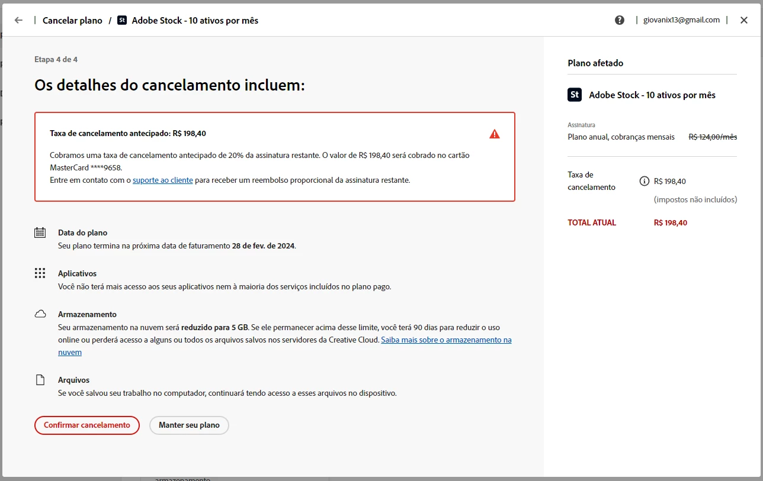Screen dimensions: 763x481
Task: Click Plano anual, cobranças mensais text
Action: click(x=621, y=137)
